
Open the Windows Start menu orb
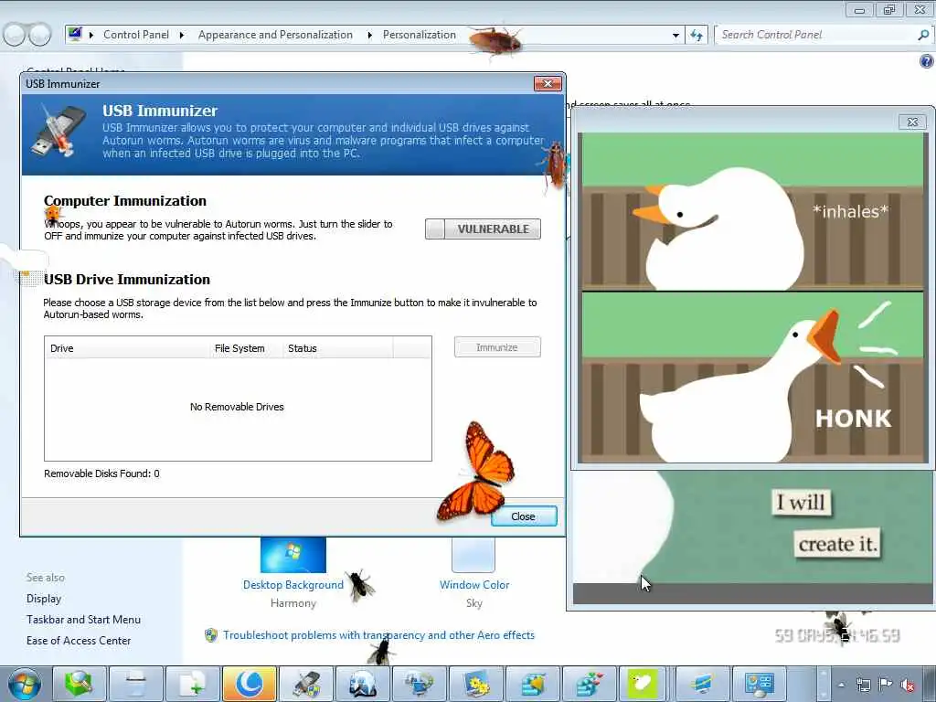coord(25,684)
